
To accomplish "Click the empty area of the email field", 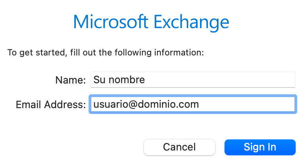I will tap(247, 105).
